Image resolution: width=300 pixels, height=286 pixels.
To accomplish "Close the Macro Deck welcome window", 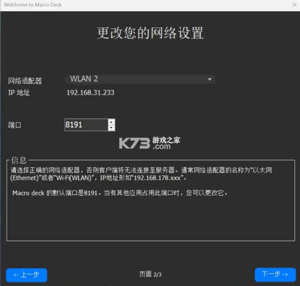I will [294, 5].
